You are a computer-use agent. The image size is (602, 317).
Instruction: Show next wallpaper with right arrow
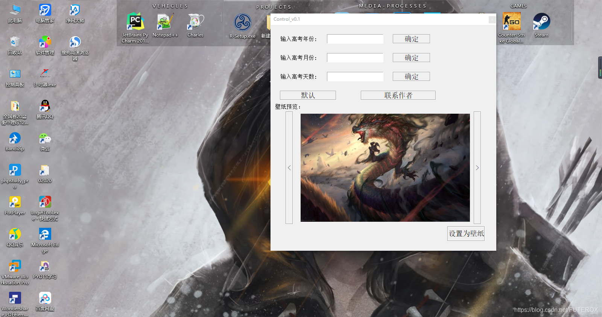(477, 168)
